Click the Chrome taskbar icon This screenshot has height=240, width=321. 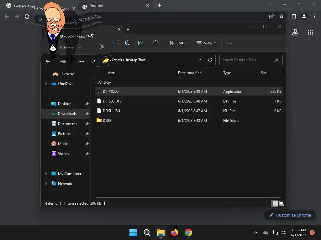click(x=188, y=232)
